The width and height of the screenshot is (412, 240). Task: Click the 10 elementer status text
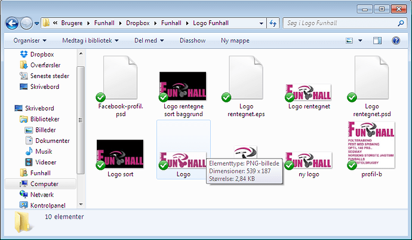[64, 217]
